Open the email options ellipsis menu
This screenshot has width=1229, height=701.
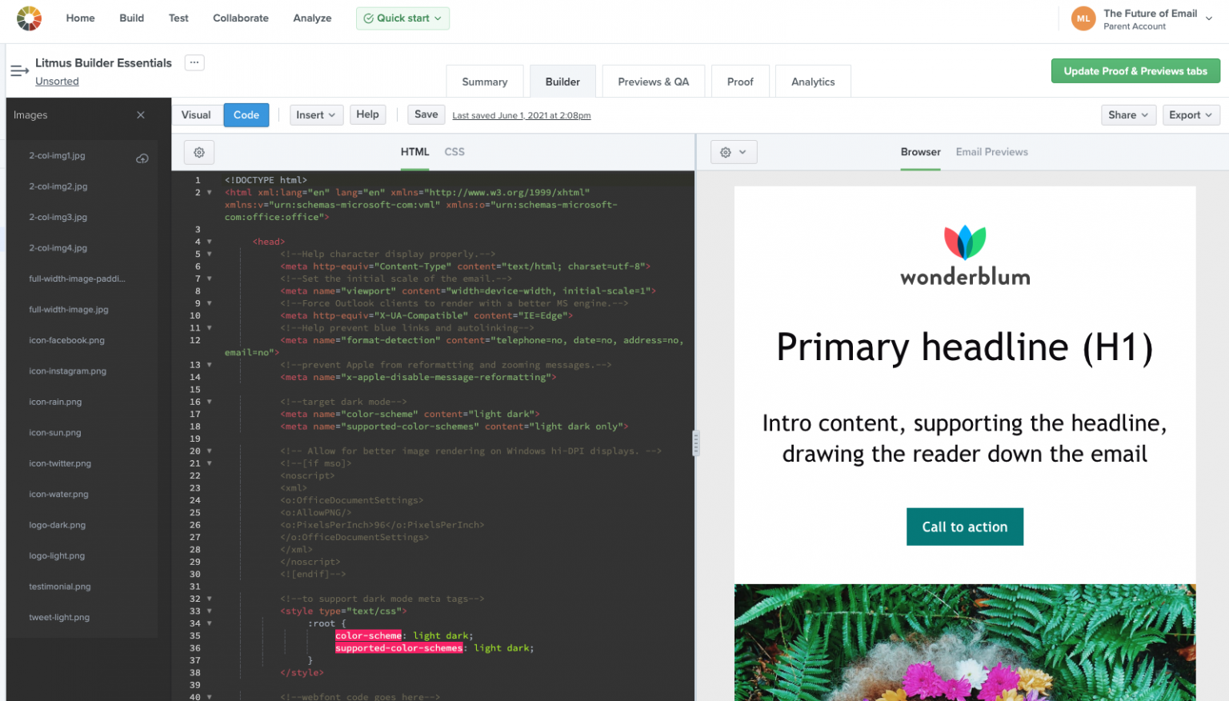pyautogui.click(x=194, y=62)
